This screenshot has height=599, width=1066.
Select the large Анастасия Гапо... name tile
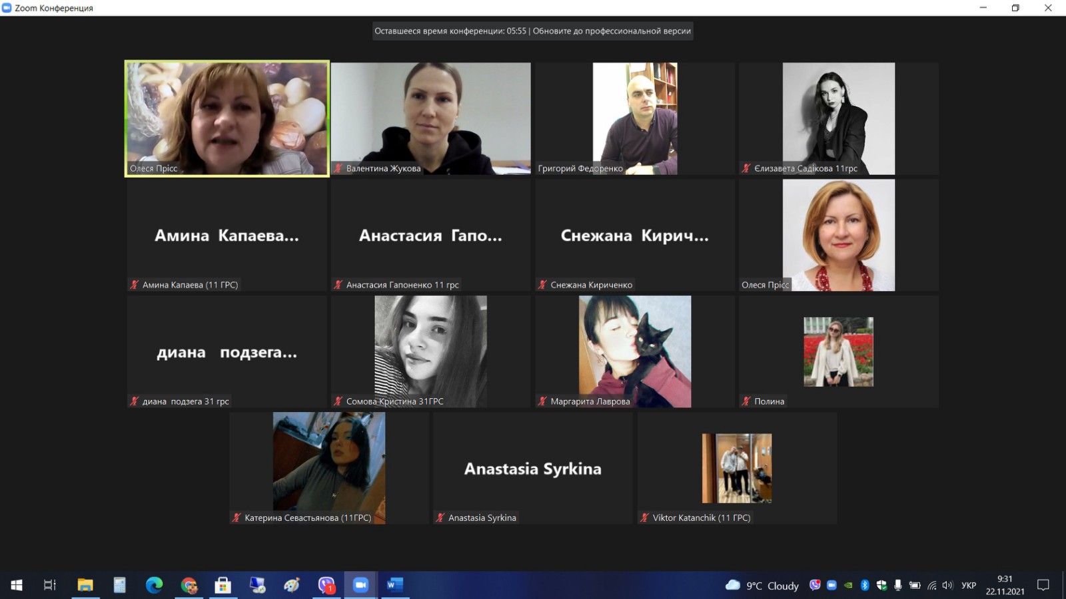tap(431, 235)
